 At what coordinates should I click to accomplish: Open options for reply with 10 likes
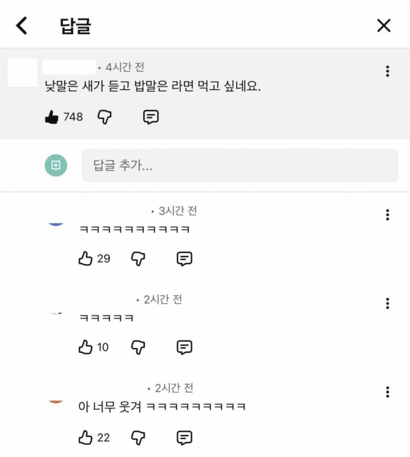(x=387, y=303)
